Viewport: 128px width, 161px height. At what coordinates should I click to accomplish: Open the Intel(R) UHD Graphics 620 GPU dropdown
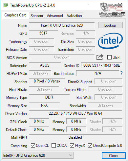pyautogui.click(x=38, y=155)
